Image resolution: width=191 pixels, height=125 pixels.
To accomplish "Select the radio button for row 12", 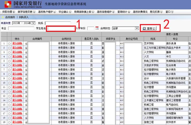I will tap(9, 91).
